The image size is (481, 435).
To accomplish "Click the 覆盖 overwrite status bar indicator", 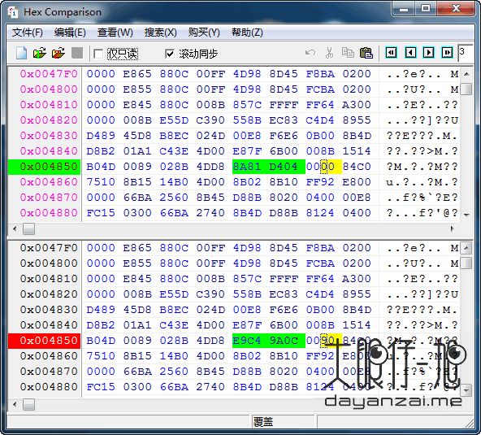I will pyautogui.click(x=263, y=422).
